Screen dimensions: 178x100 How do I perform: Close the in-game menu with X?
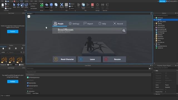[29, 16]
